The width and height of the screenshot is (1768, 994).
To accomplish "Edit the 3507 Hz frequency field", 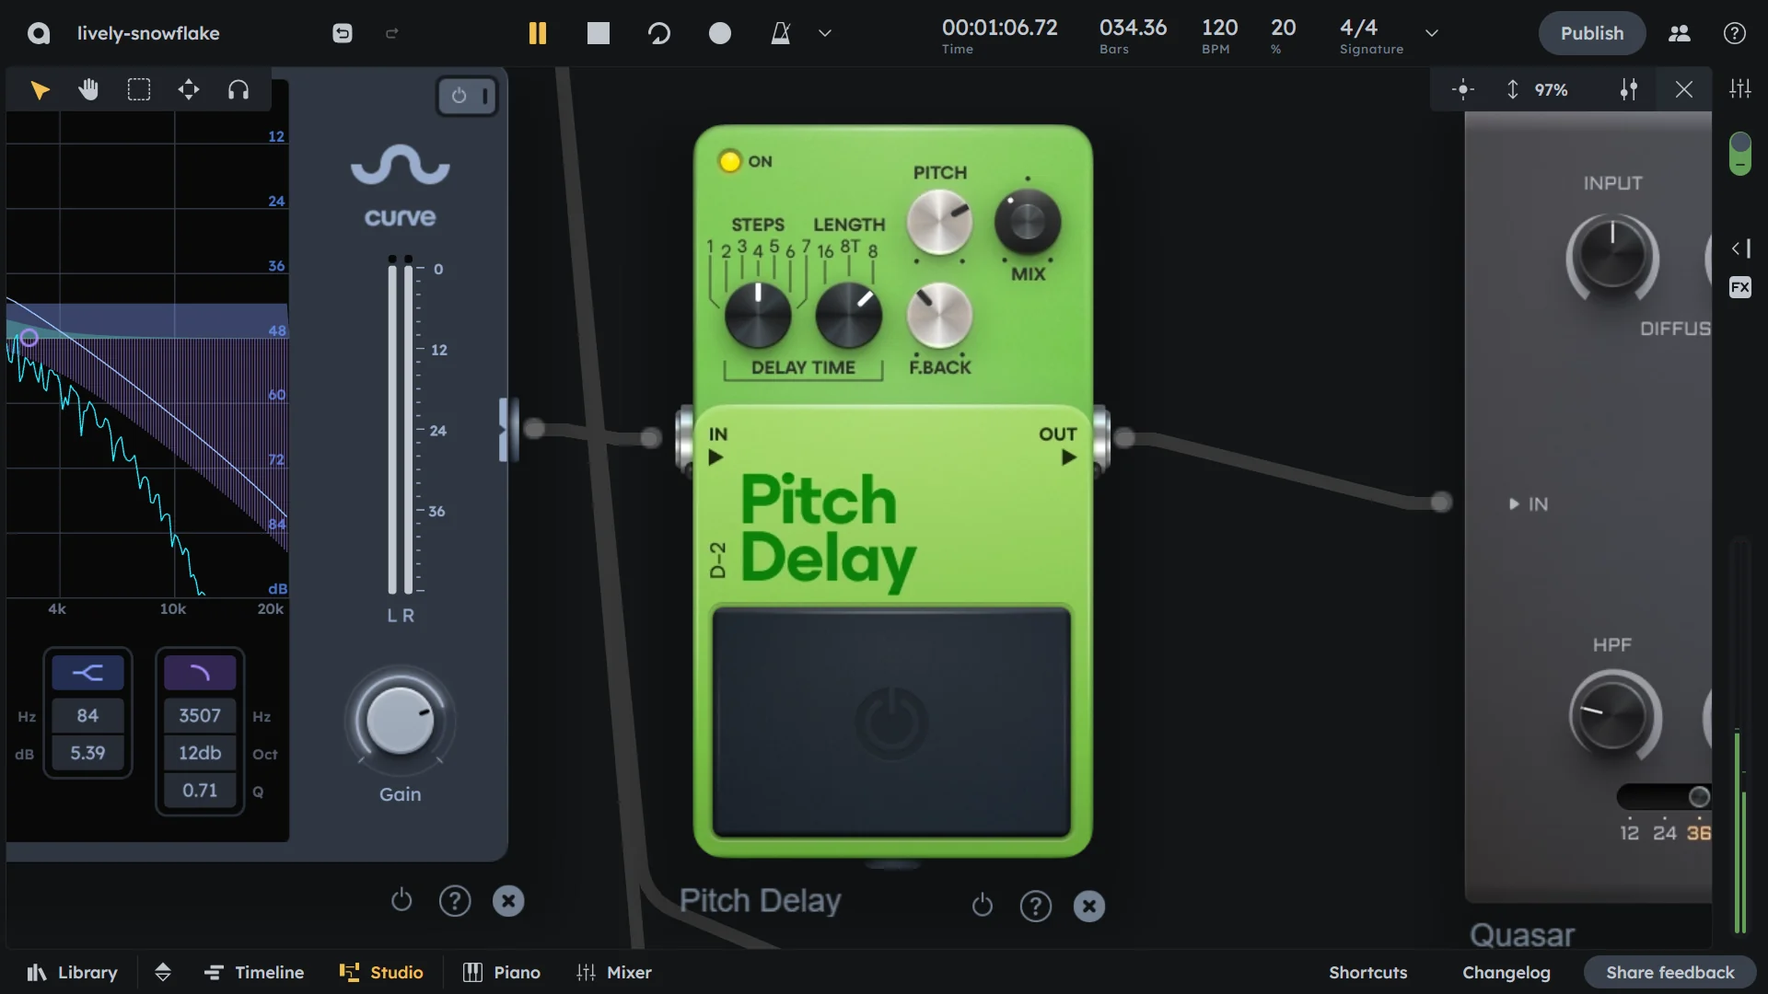I will 199,715.
